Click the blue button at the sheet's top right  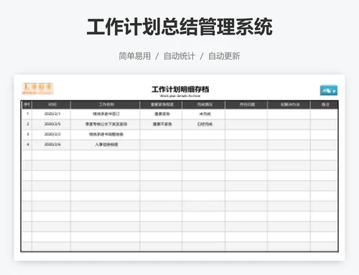click(x=329, y=90)
